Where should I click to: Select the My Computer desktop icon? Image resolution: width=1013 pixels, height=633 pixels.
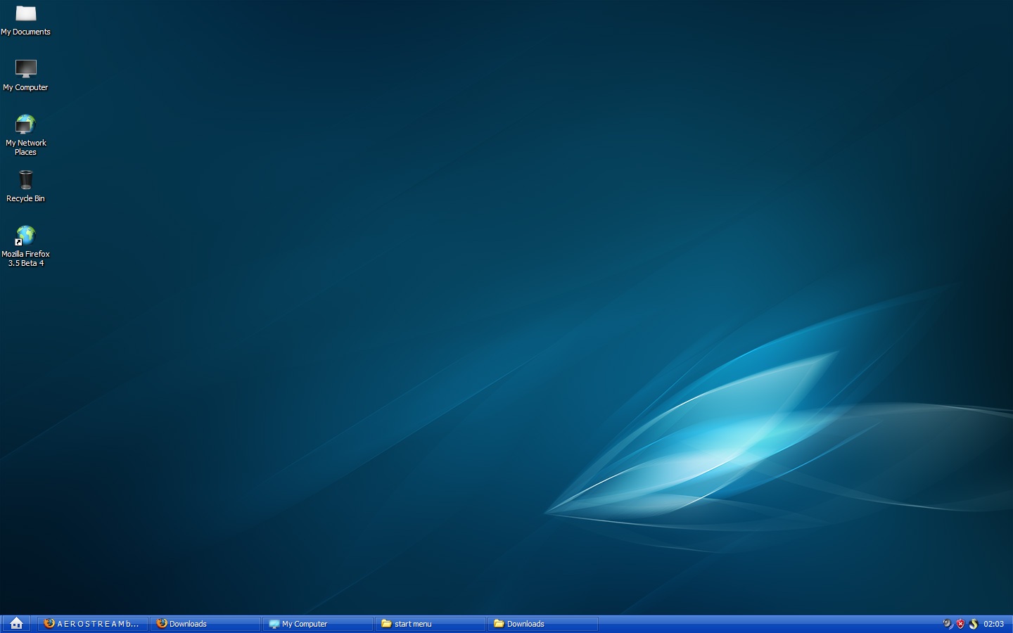(x=26, y=69)
